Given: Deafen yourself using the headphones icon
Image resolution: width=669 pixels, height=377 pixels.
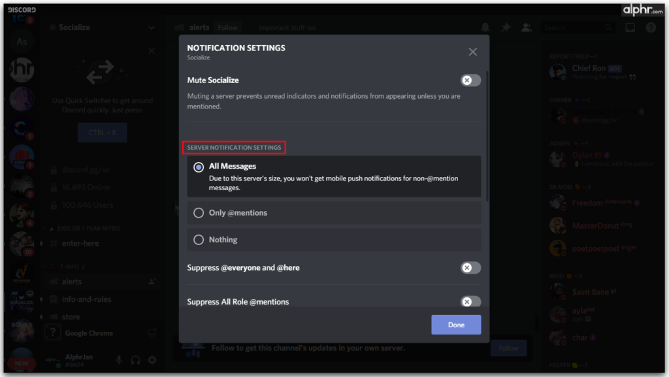Looking at the screenshot, I should (135, 359).
